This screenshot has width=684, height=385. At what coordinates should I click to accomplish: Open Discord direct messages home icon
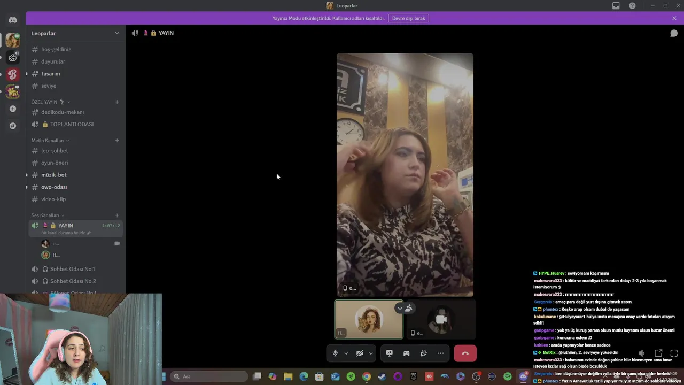click(x=13, y=20)
